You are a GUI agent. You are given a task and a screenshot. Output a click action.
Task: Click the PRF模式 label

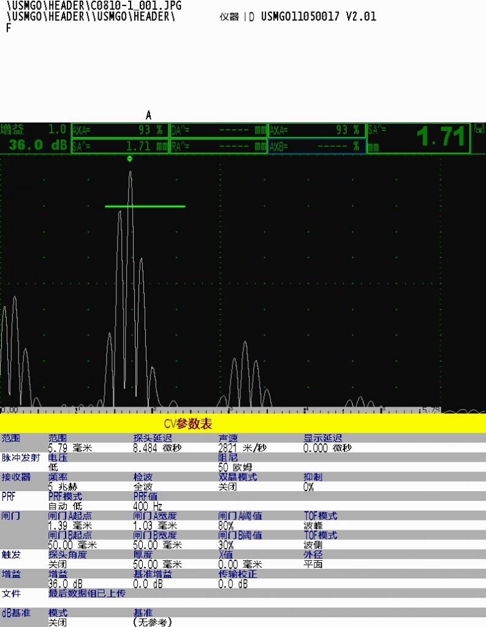point(65,496)
